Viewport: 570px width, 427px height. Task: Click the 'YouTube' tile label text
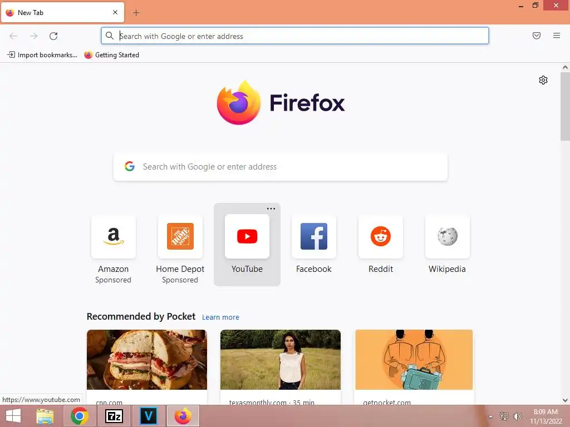pyautogui.click(x=247, y=269)
